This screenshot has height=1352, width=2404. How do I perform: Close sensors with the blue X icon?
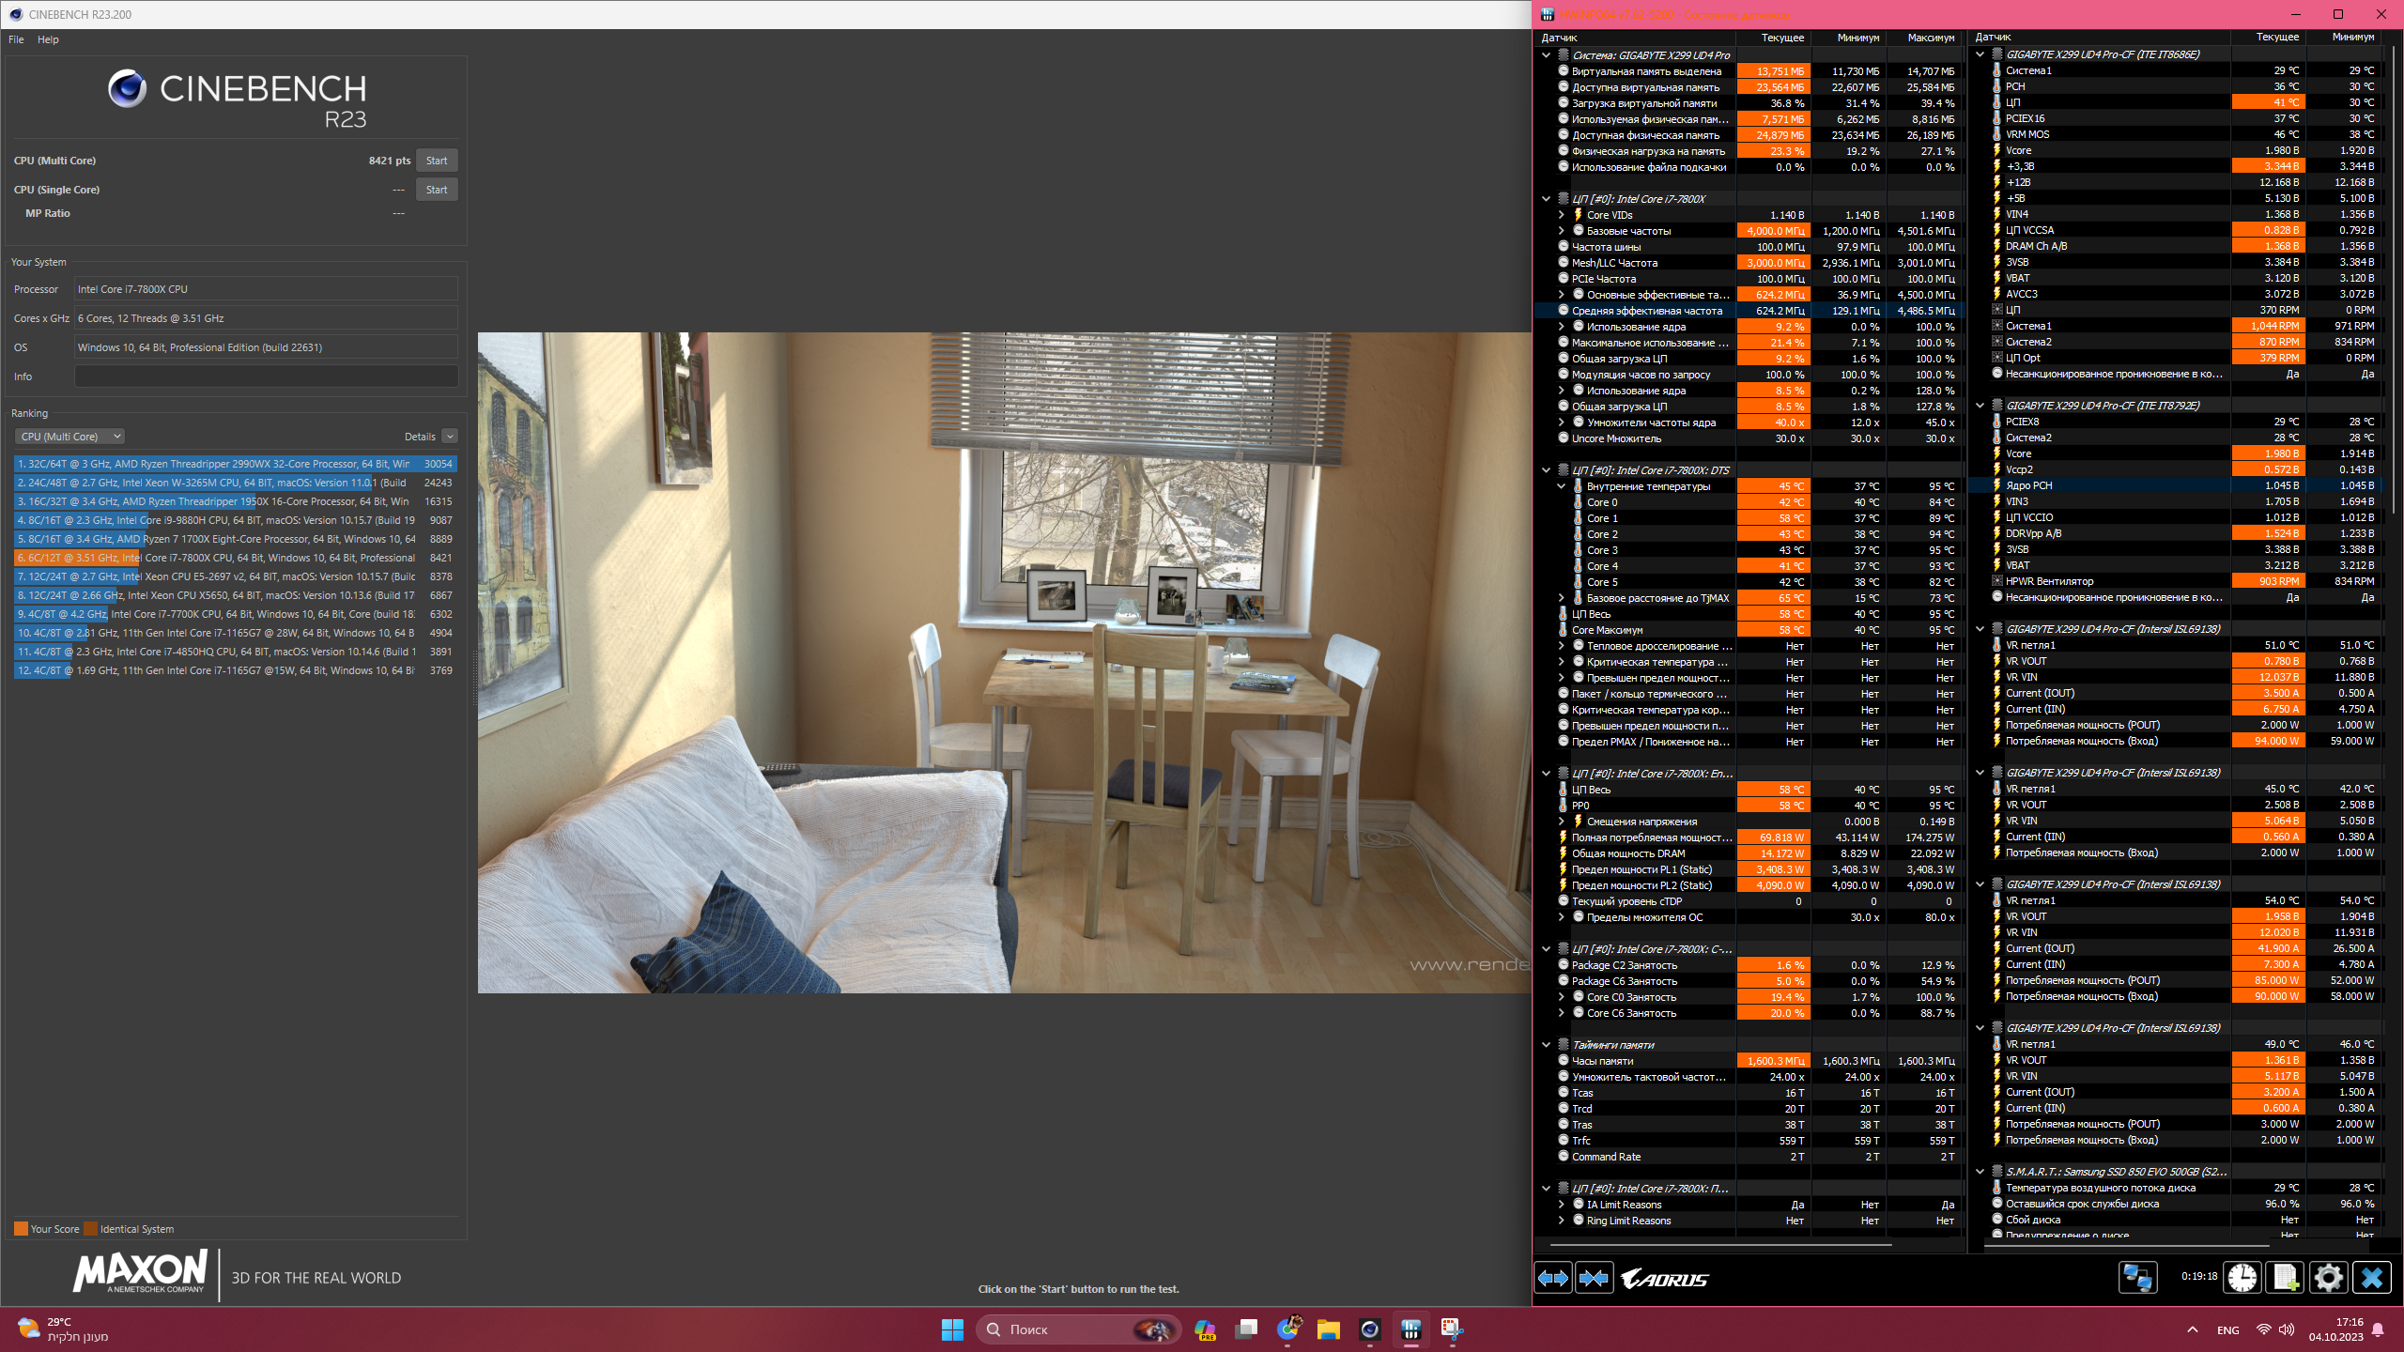(x=2371, y=1278)
